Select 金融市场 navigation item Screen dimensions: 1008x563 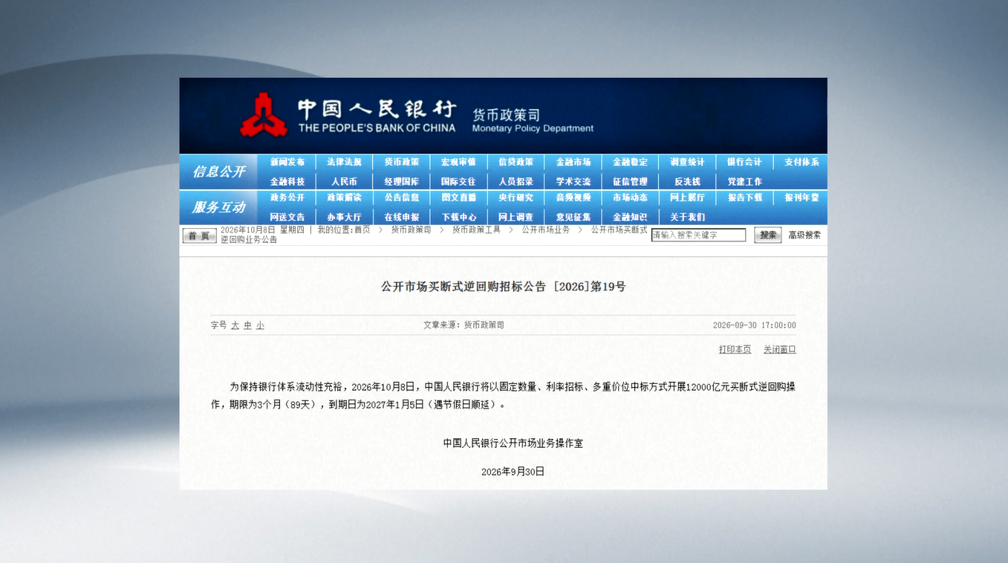[573, 162]
